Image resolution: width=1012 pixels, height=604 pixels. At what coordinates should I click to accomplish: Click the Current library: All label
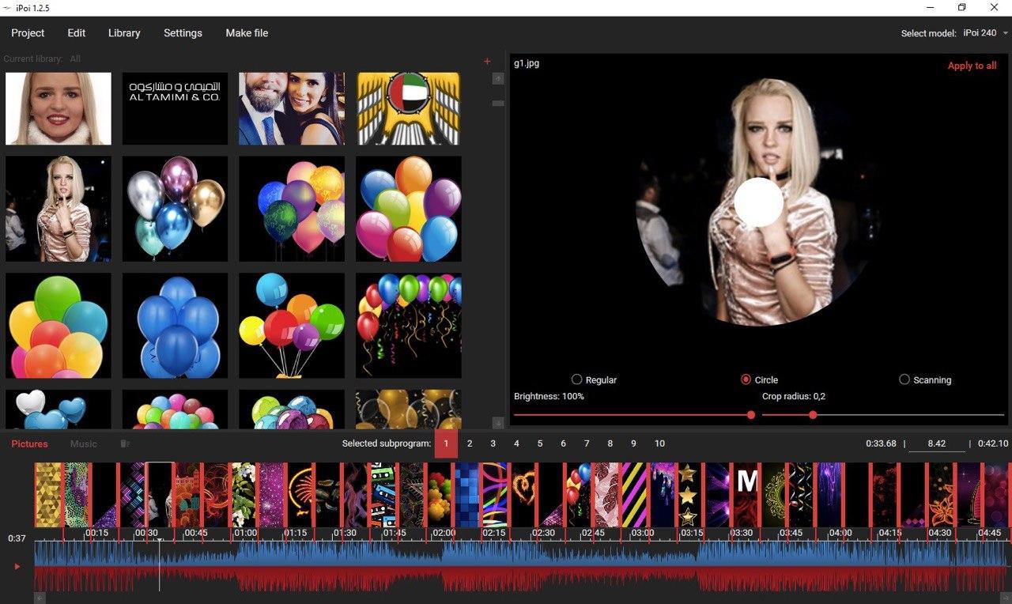pos(42,59)
